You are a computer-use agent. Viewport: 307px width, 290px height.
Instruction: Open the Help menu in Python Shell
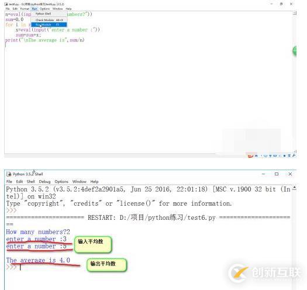coord(94,182)
